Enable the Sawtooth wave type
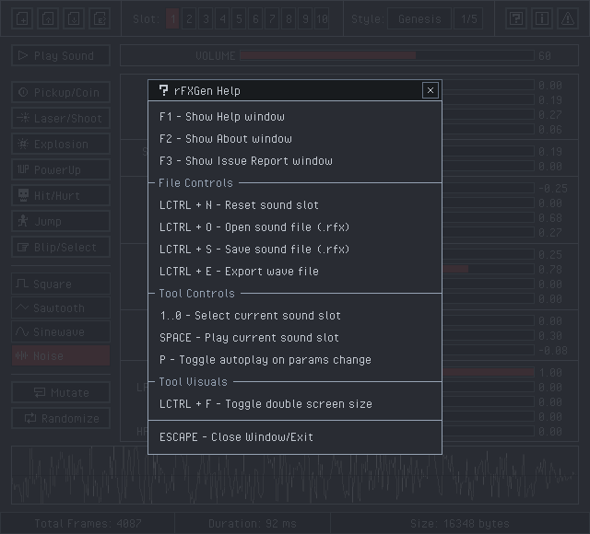The height and width of the screenshot is (534, 590). tap(61, 308)
